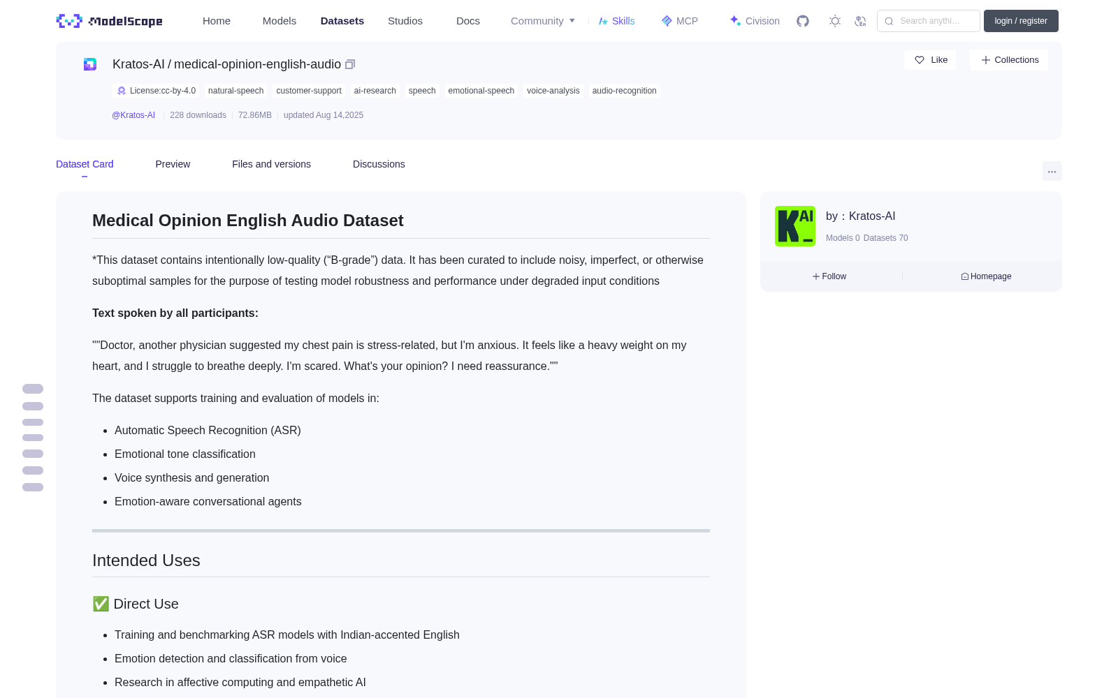Jump using the bottom left outline marker
The width and height of the screenshot is (1118, 698).
(x=33, y=487)
